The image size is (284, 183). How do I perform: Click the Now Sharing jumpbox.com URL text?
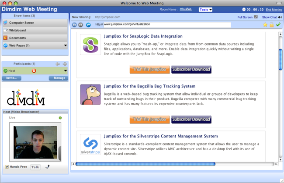tap(107, 17)
